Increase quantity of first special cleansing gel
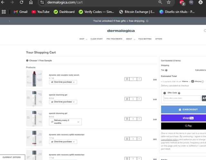The width and height of the screenshot is (206, 160). tap(139, 99)
